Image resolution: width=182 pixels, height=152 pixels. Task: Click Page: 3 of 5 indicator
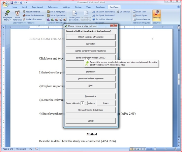[x=8, y=149]
